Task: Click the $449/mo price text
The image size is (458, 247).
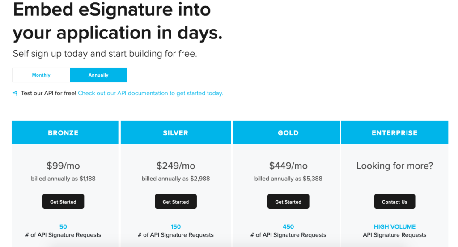Action: [288, 166]
